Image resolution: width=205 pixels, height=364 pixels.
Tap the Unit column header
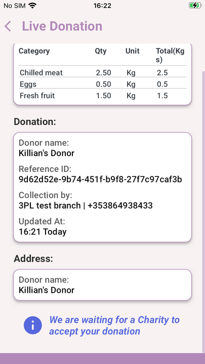coord(133,51)
